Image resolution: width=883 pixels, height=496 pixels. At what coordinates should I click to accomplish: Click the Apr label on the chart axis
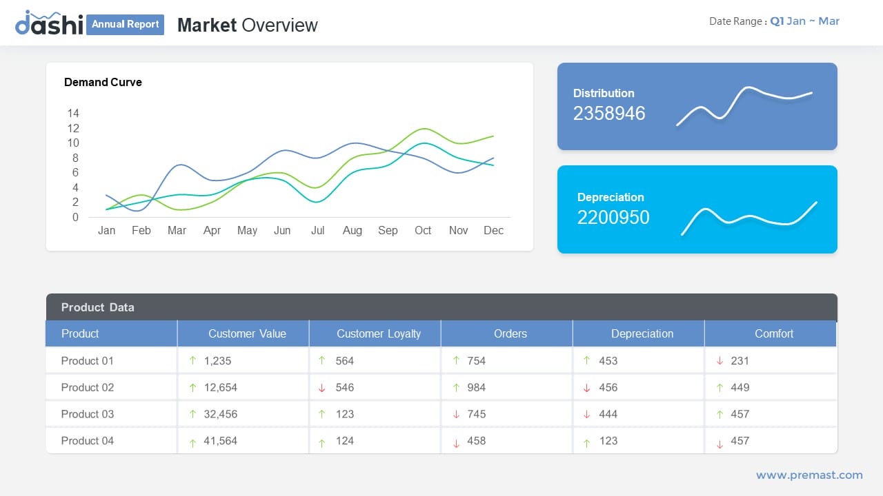pos(212,230)
